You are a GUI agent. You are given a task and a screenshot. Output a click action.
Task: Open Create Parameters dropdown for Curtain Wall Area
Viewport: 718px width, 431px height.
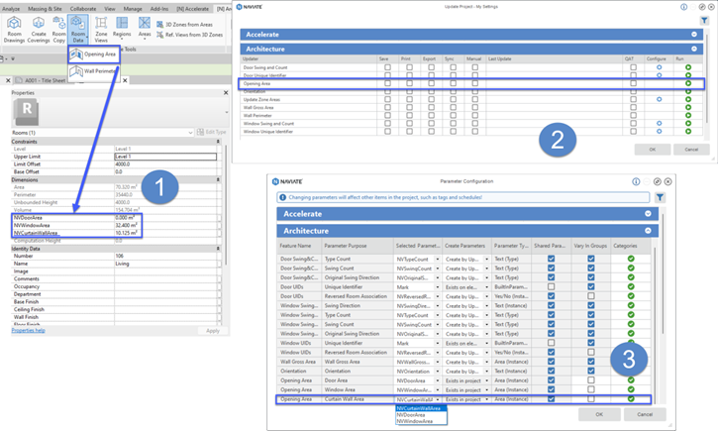click(x=486, y=399)
